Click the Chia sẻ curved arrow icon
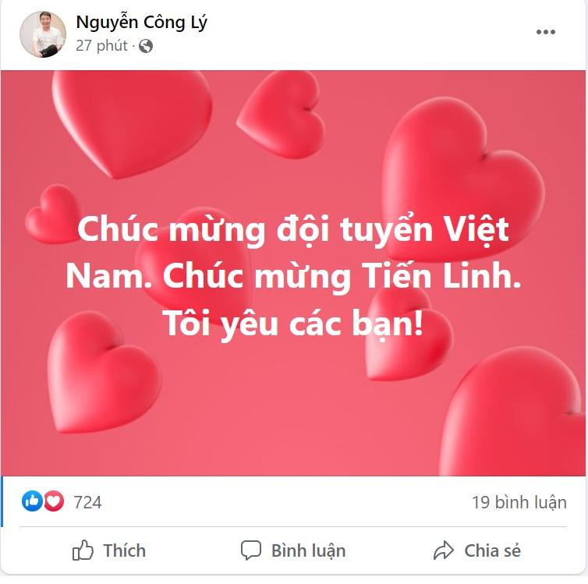 pyautogui.click(x=444, y=550)
